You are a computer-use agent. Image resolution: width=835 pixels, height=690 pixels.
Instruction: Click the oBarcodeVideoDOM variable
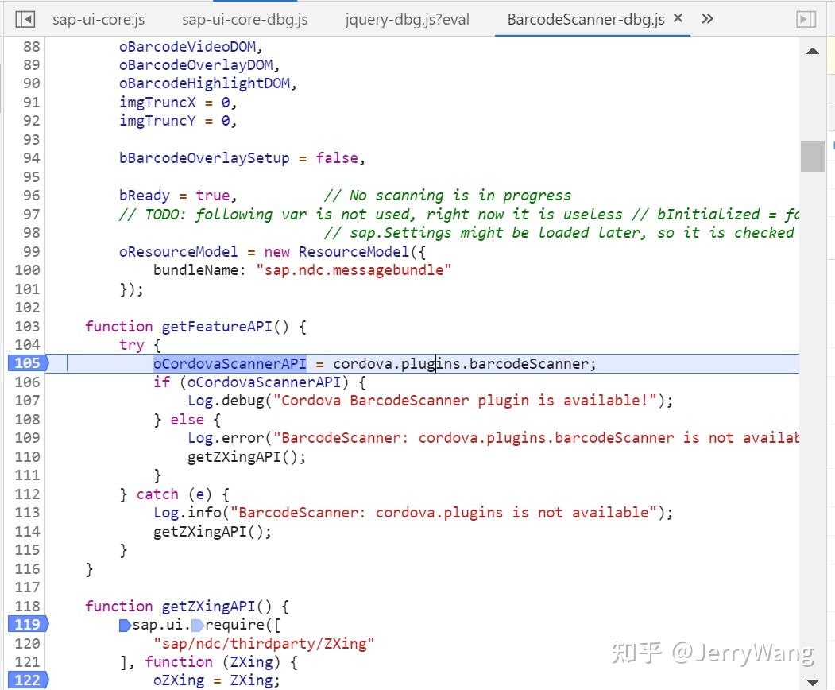click(187, 46)
